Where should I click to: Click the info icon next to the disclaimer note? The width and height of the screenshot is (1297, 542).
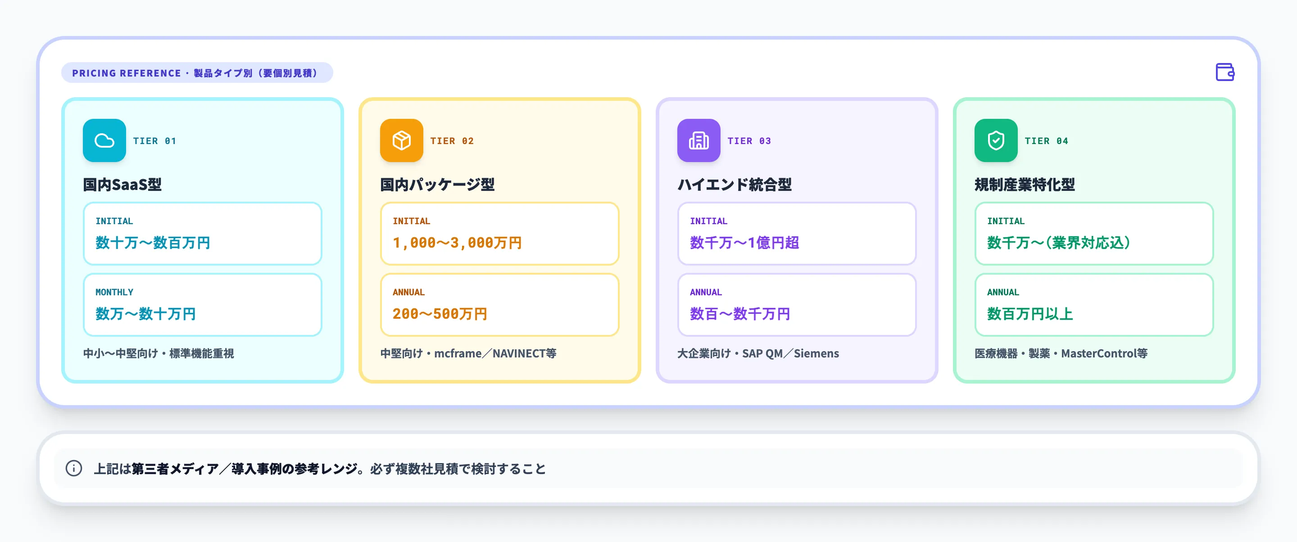click(x=73, y=469)
